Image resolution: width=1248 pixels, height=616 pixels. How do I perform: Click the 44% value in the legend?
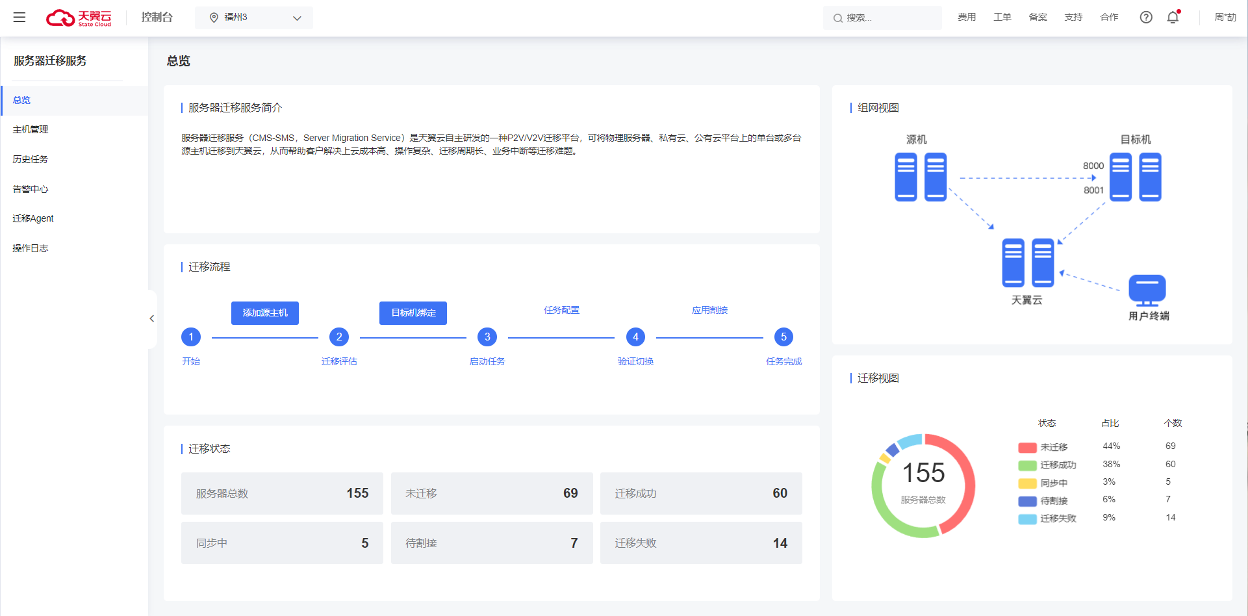pyautogui.click(x=1111, y=446)
